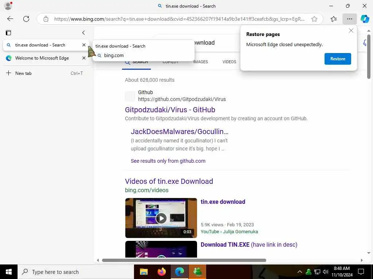Dismiss the Restore pages popup
Screen dimensions: 373x279
(351, 31)
